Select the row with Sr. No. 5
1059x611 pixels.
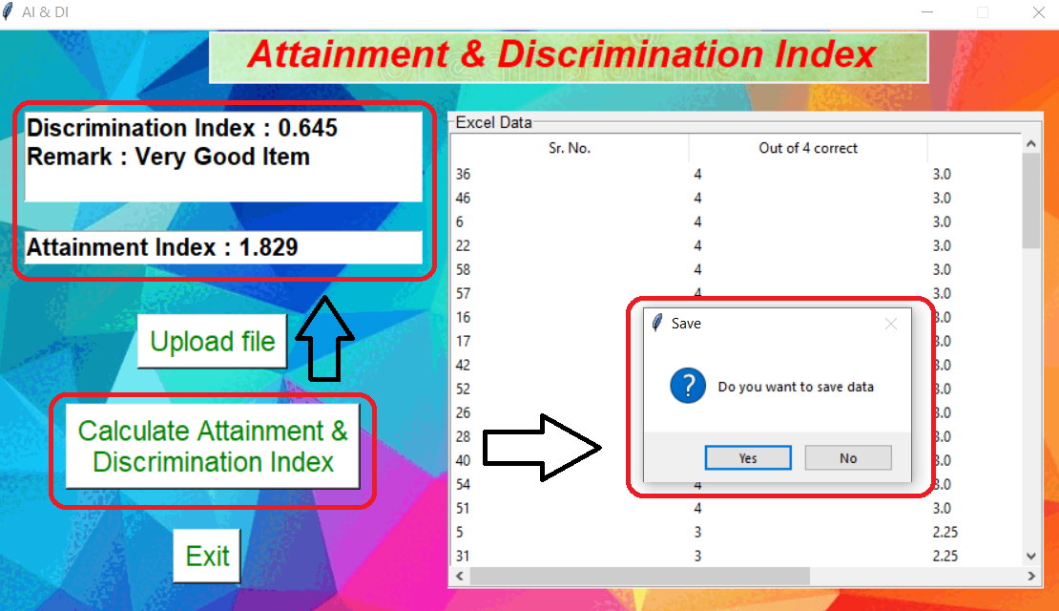click(x=737, y=533)
